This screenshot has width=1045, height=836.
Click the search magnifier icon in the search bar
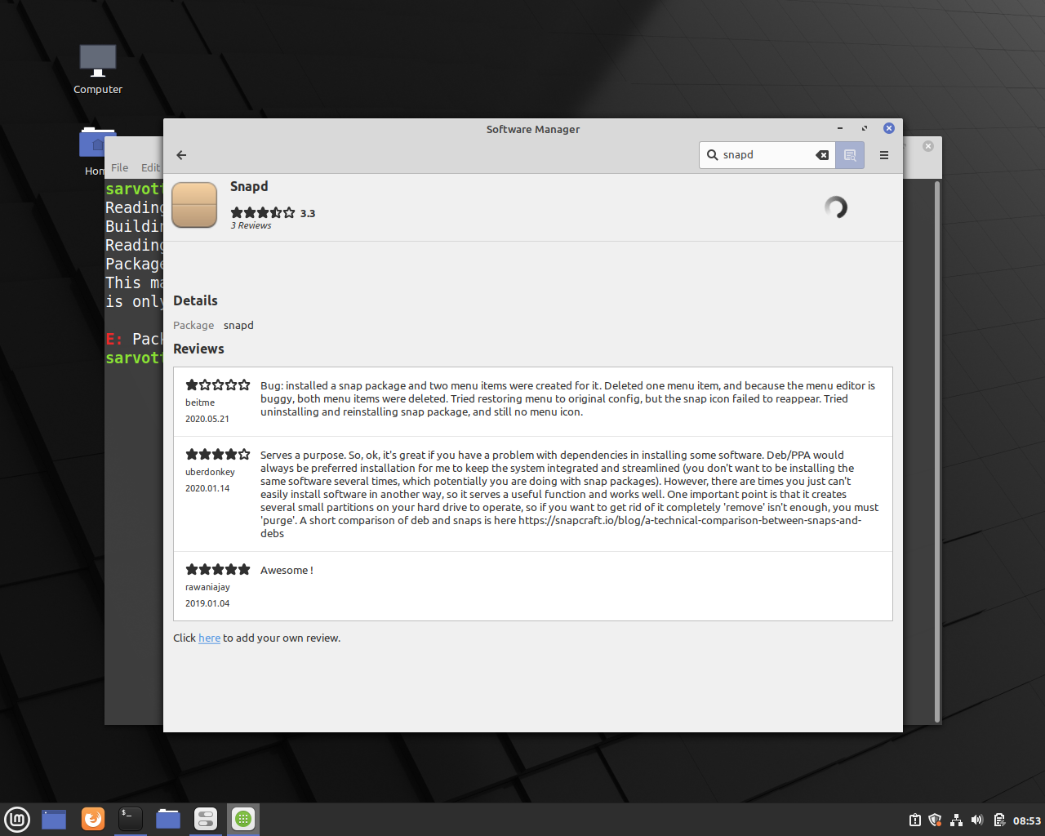(x=712, y=154)
